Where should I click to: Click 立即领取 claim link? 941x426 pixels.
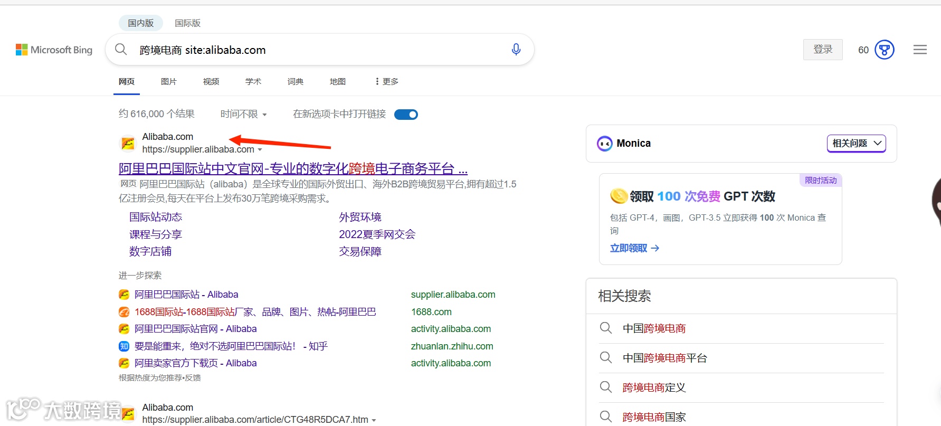tap(635, 248)
